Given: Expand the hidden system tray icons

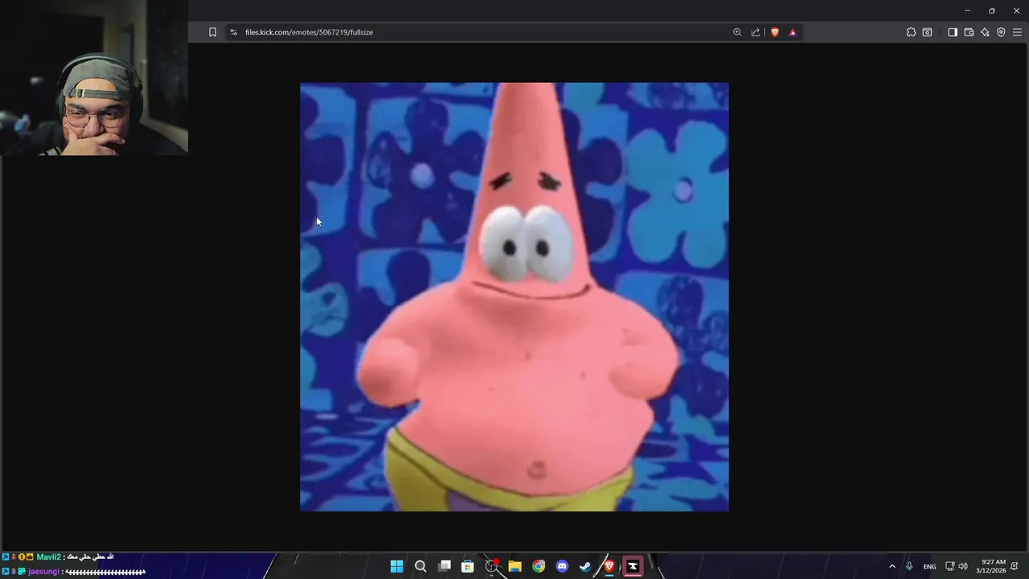Looking at the screenshot, I should [892, 566].
